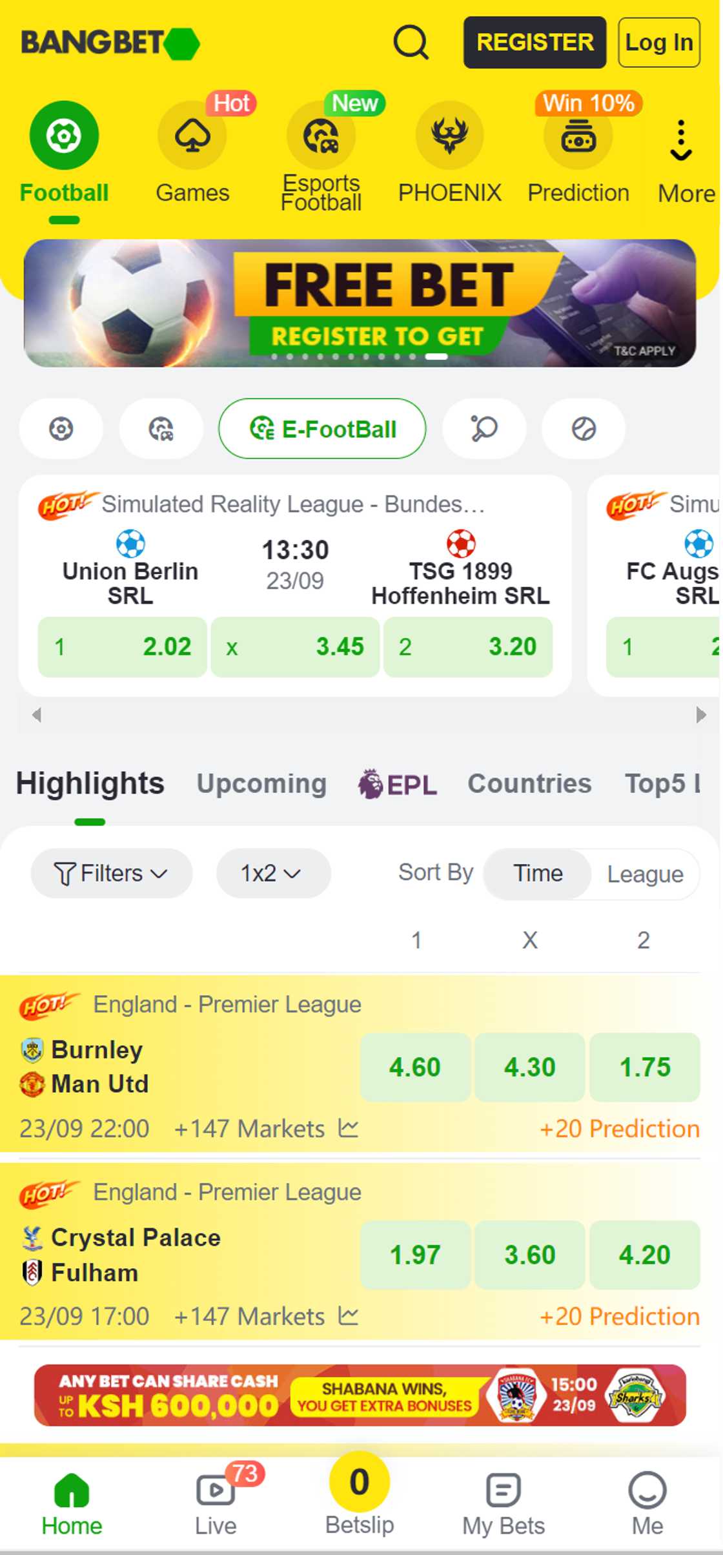The width and height of the screenshot is (723, 1555).
Task: Select the E-FootBall sport chip
Action: (322, 429)
